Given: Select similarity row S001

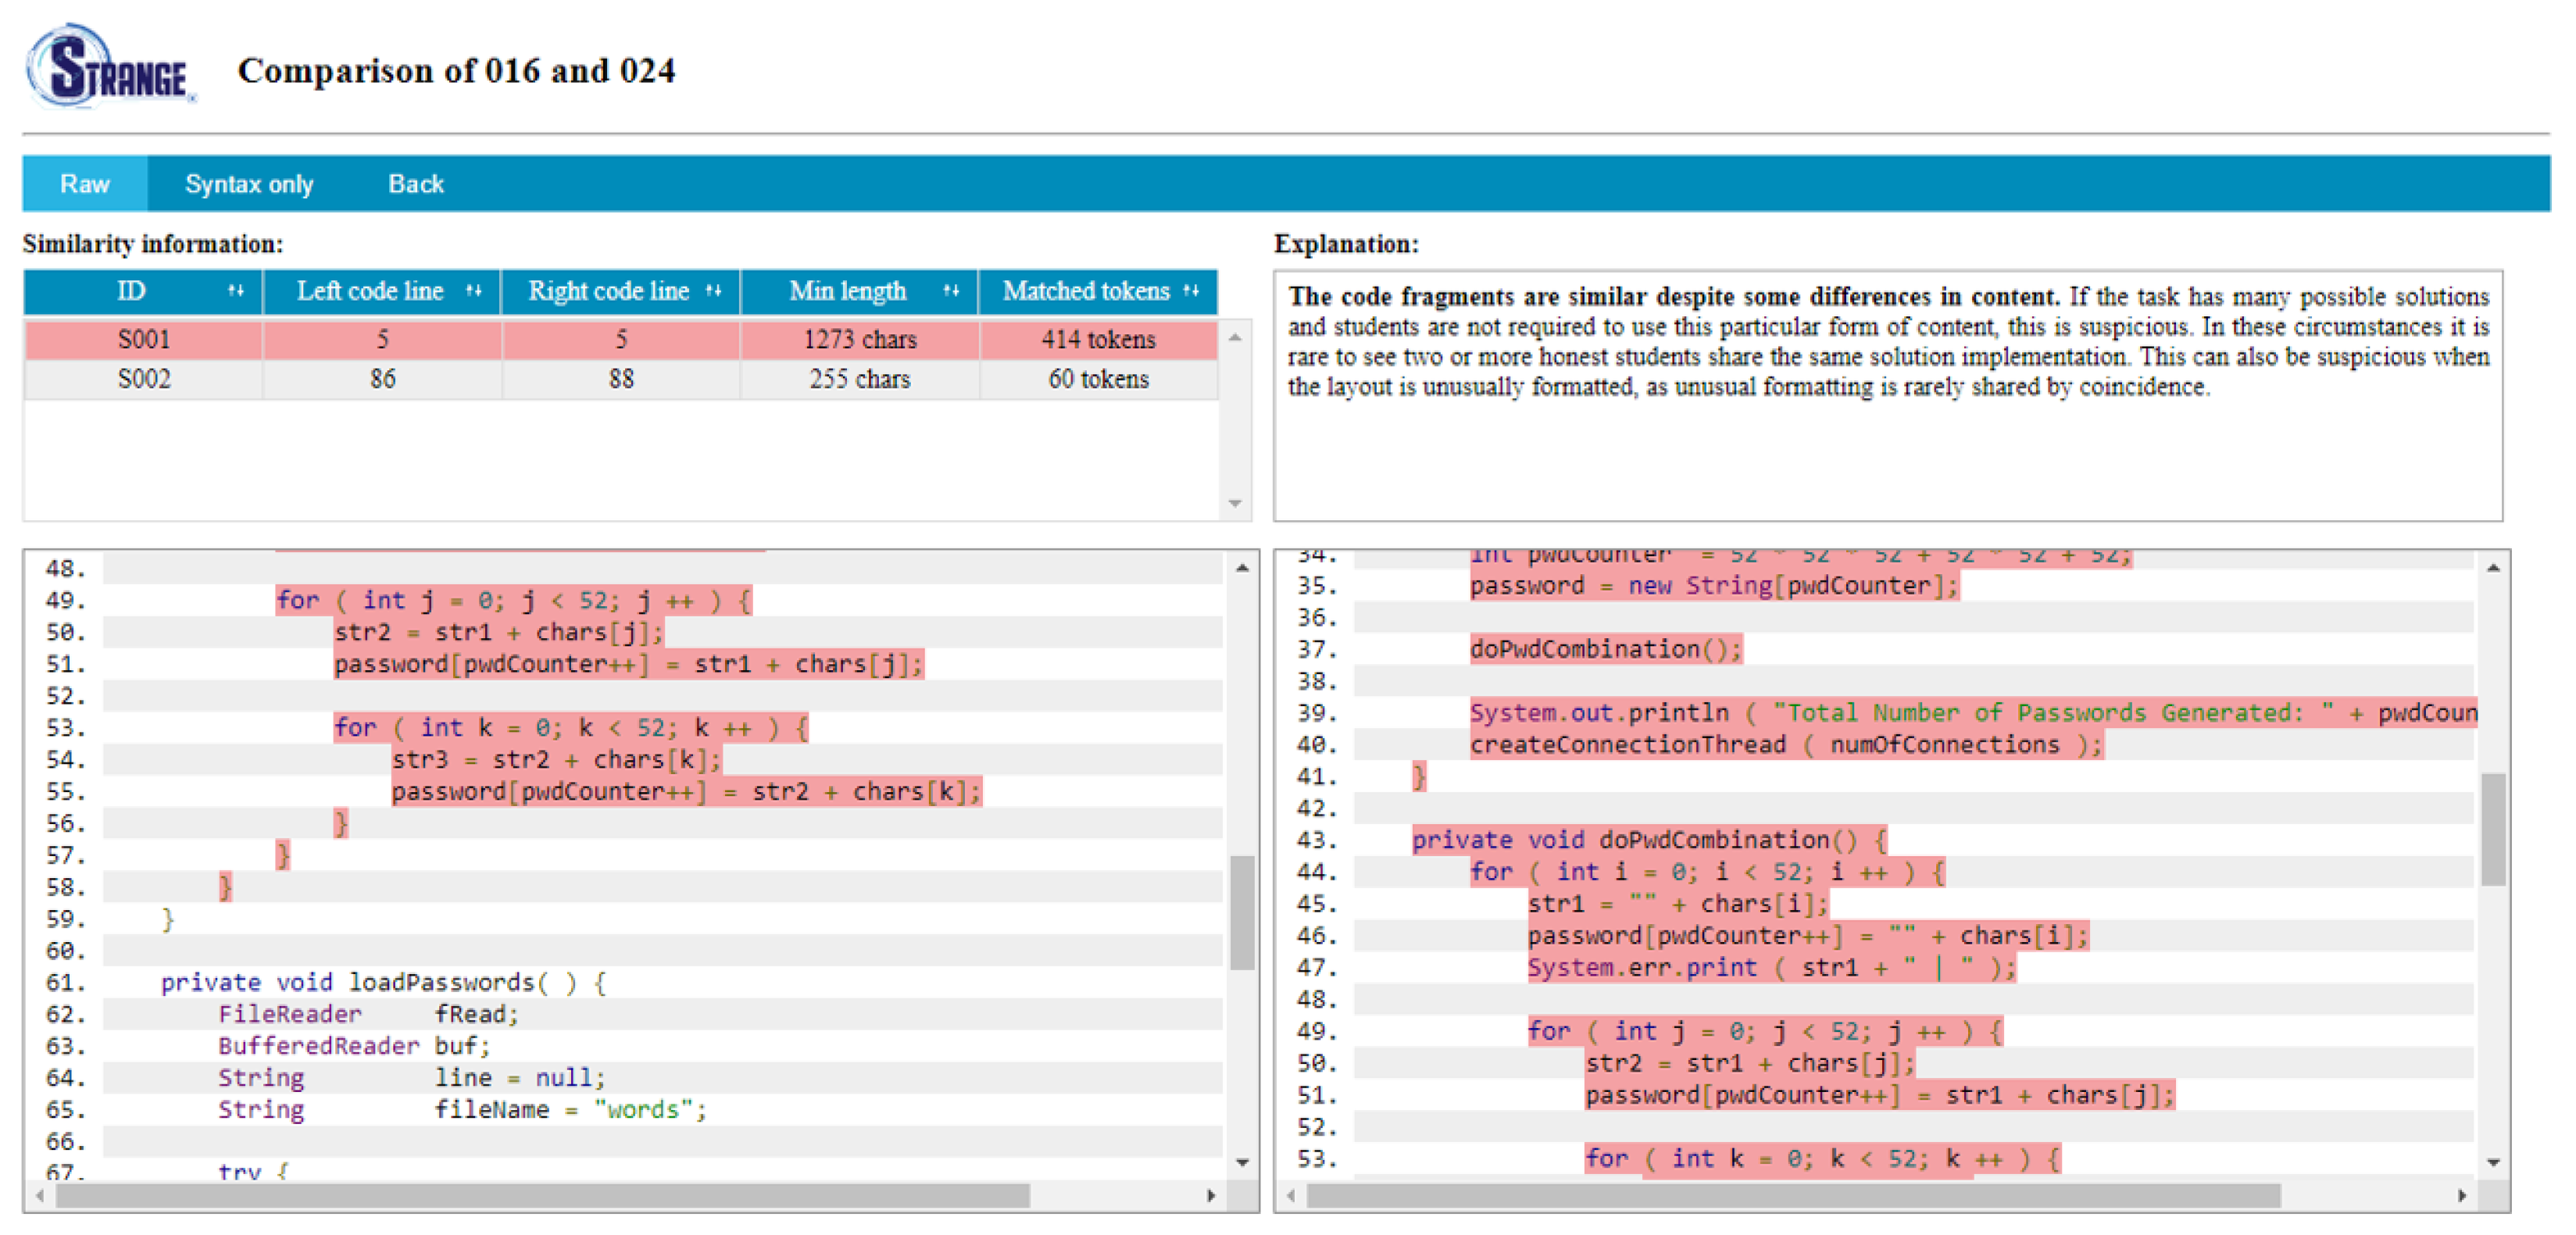Looking at the screenshot, I should (620, 339).
